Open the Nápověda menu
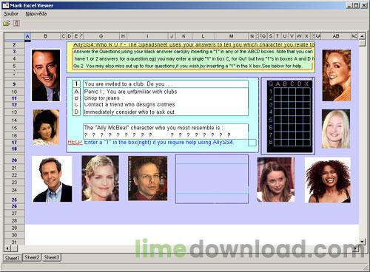 click(x=36, y=14)
